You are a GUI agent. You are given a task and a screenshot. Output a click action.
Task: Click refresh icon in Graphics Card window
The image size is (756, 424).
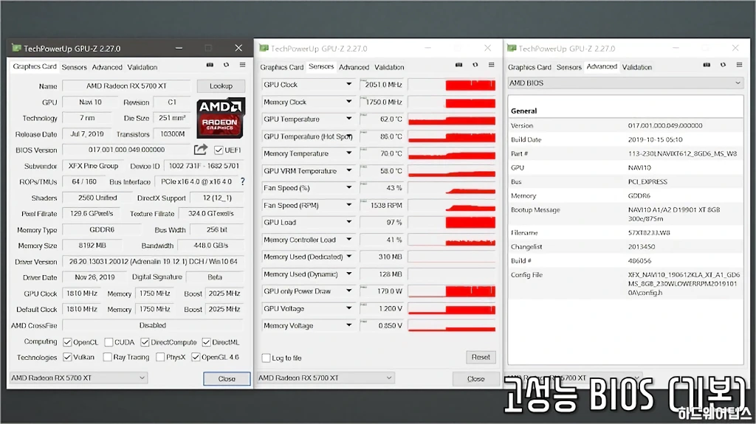(226, 65)
